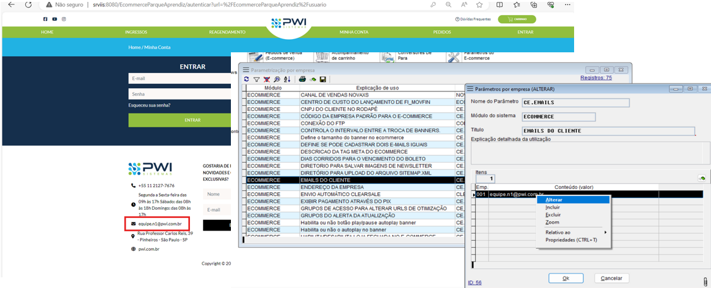
Task: Select 'Excluir' in the context menu
Action: tap(553, 215)
